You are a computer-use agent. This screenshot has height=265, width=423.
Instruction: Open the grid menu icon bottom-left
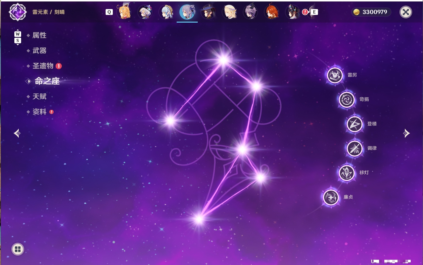18,249
